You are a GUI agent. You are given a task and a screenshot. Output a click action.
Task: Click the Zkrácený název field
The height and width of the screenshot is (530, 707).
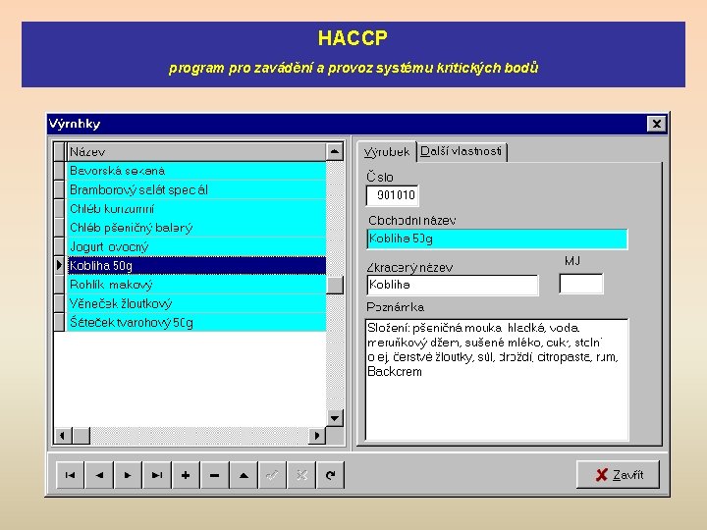pyautogui.click(x=453, y=285)
